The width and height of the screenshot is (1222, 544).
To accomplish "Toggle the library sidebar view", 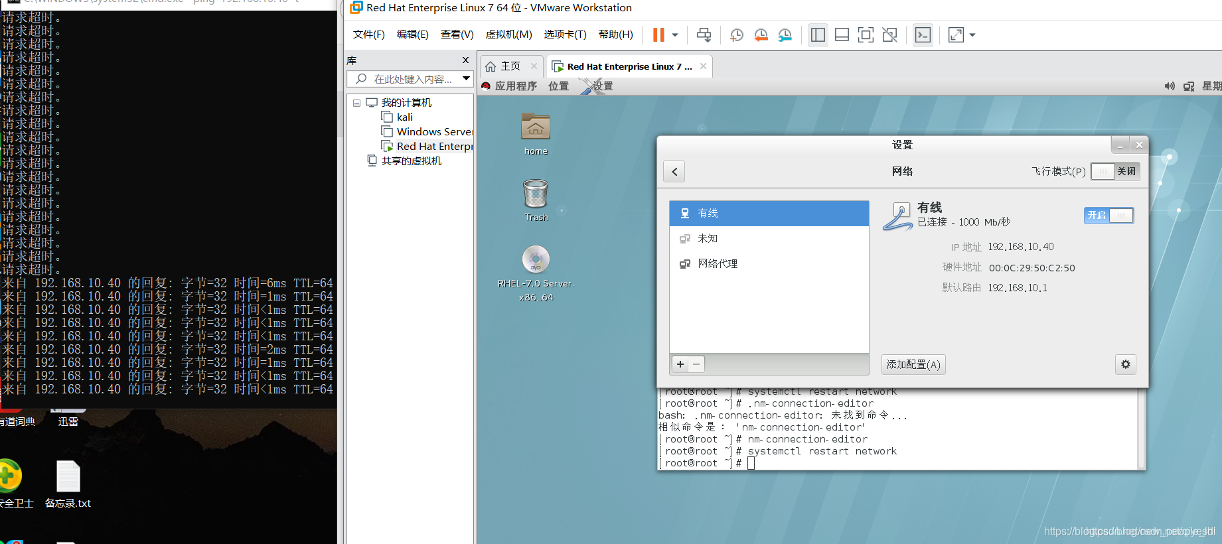I will (818, 35).
